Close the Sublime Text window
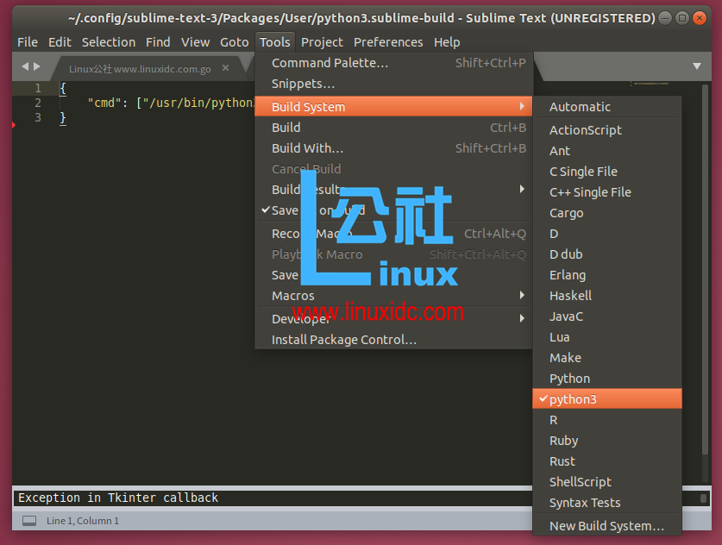Viewport: 722px width, 545px height. [700, 18]
